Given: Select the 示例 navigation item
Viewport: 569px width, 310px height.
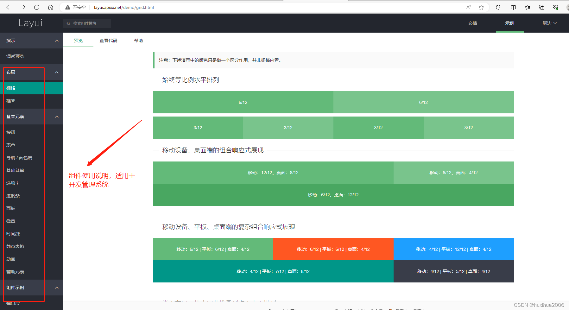Looking at the screenshot, I should point(510,23).
